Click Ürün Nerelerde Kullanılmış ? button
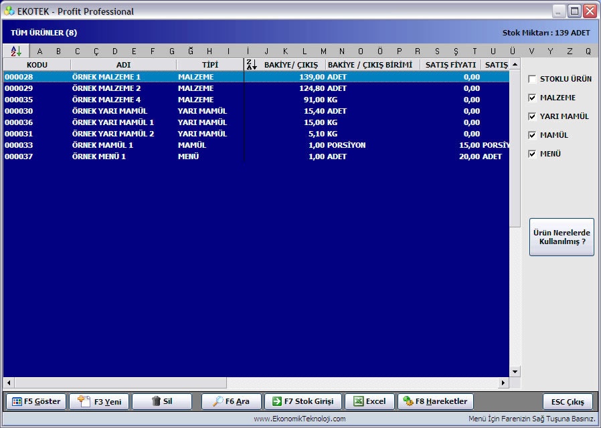The width and height of the screenshot is (601, 428). (562, 237)
